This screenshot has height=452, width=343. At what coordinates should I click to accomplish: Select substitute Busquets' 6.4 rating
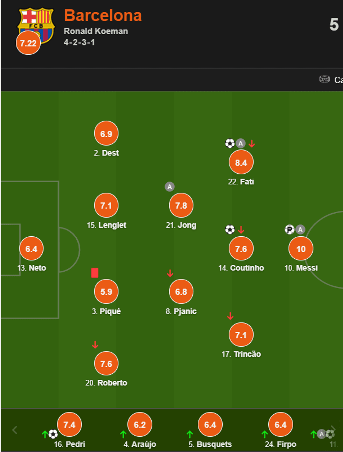[x=210, y=424]
